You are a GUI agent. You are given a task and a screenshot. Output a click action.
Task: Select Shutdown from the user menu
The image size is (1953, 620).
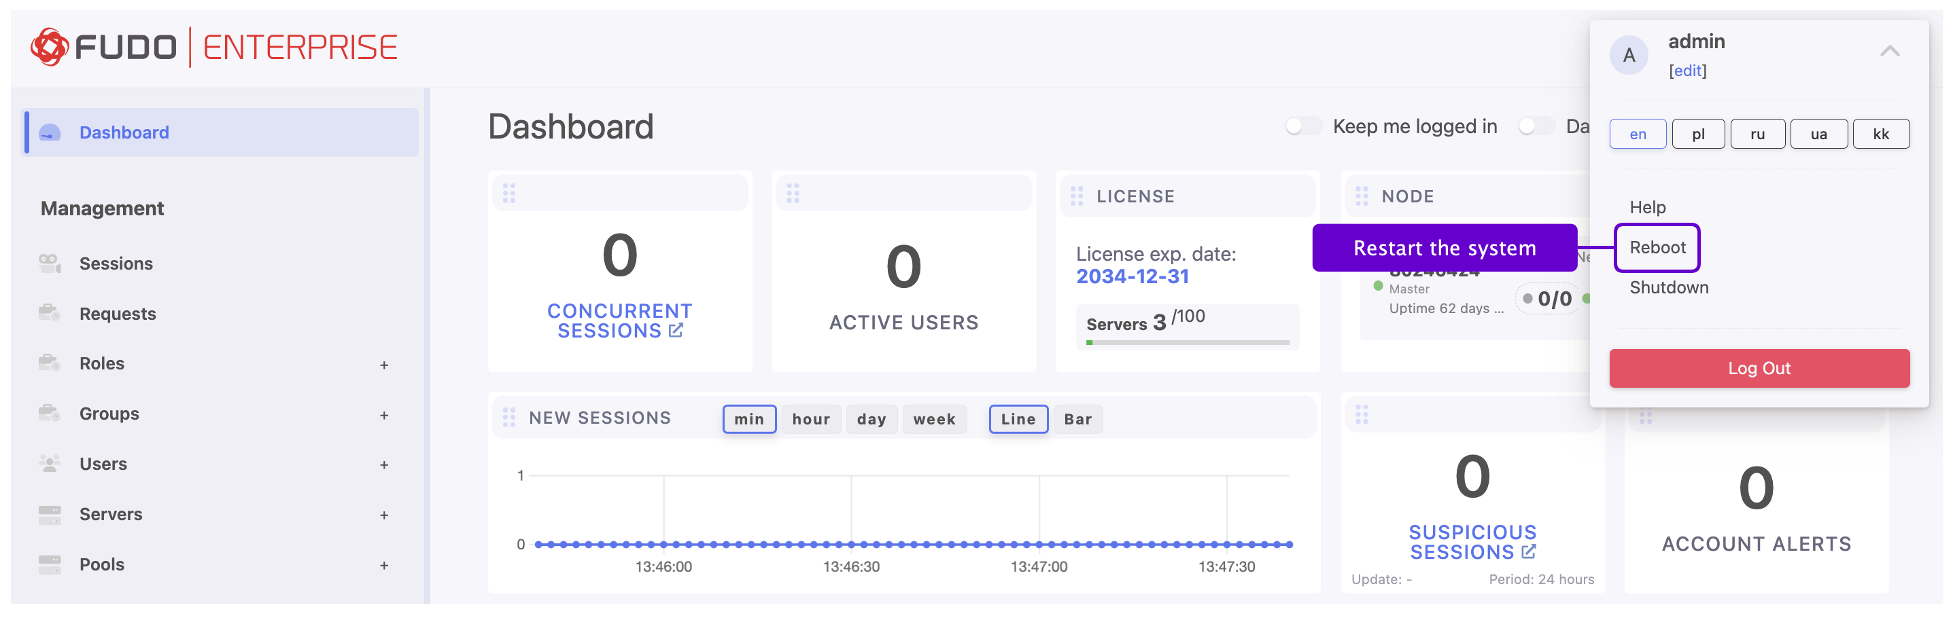(x=1669, y=288)
